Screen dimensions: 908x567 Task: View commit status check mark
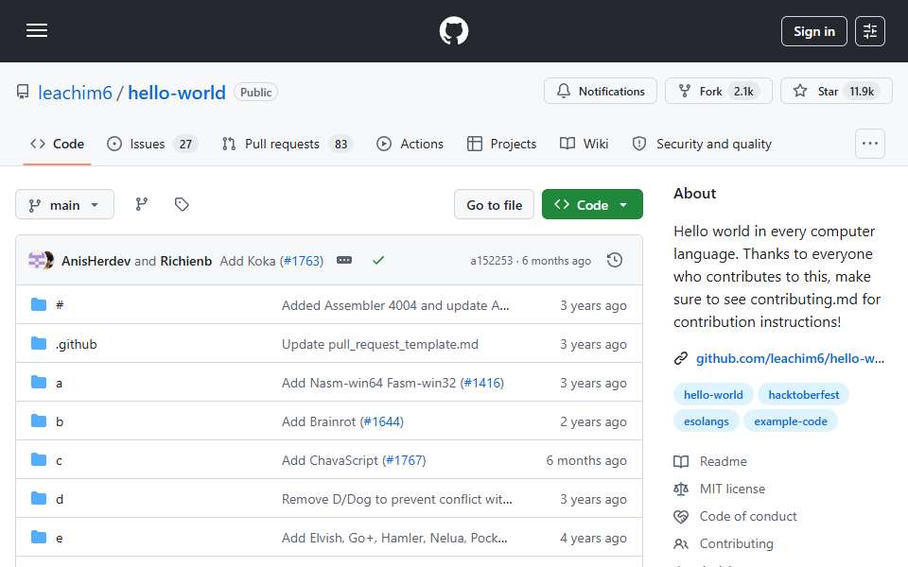[378, 261]
